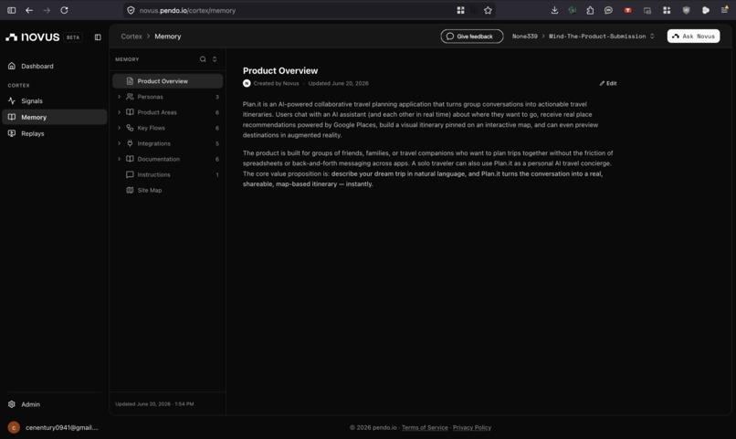This screenshot has height=439, width=736.
Task: Select Product Overview memory item
Action: pyautogui.click(x=167, y=81)
